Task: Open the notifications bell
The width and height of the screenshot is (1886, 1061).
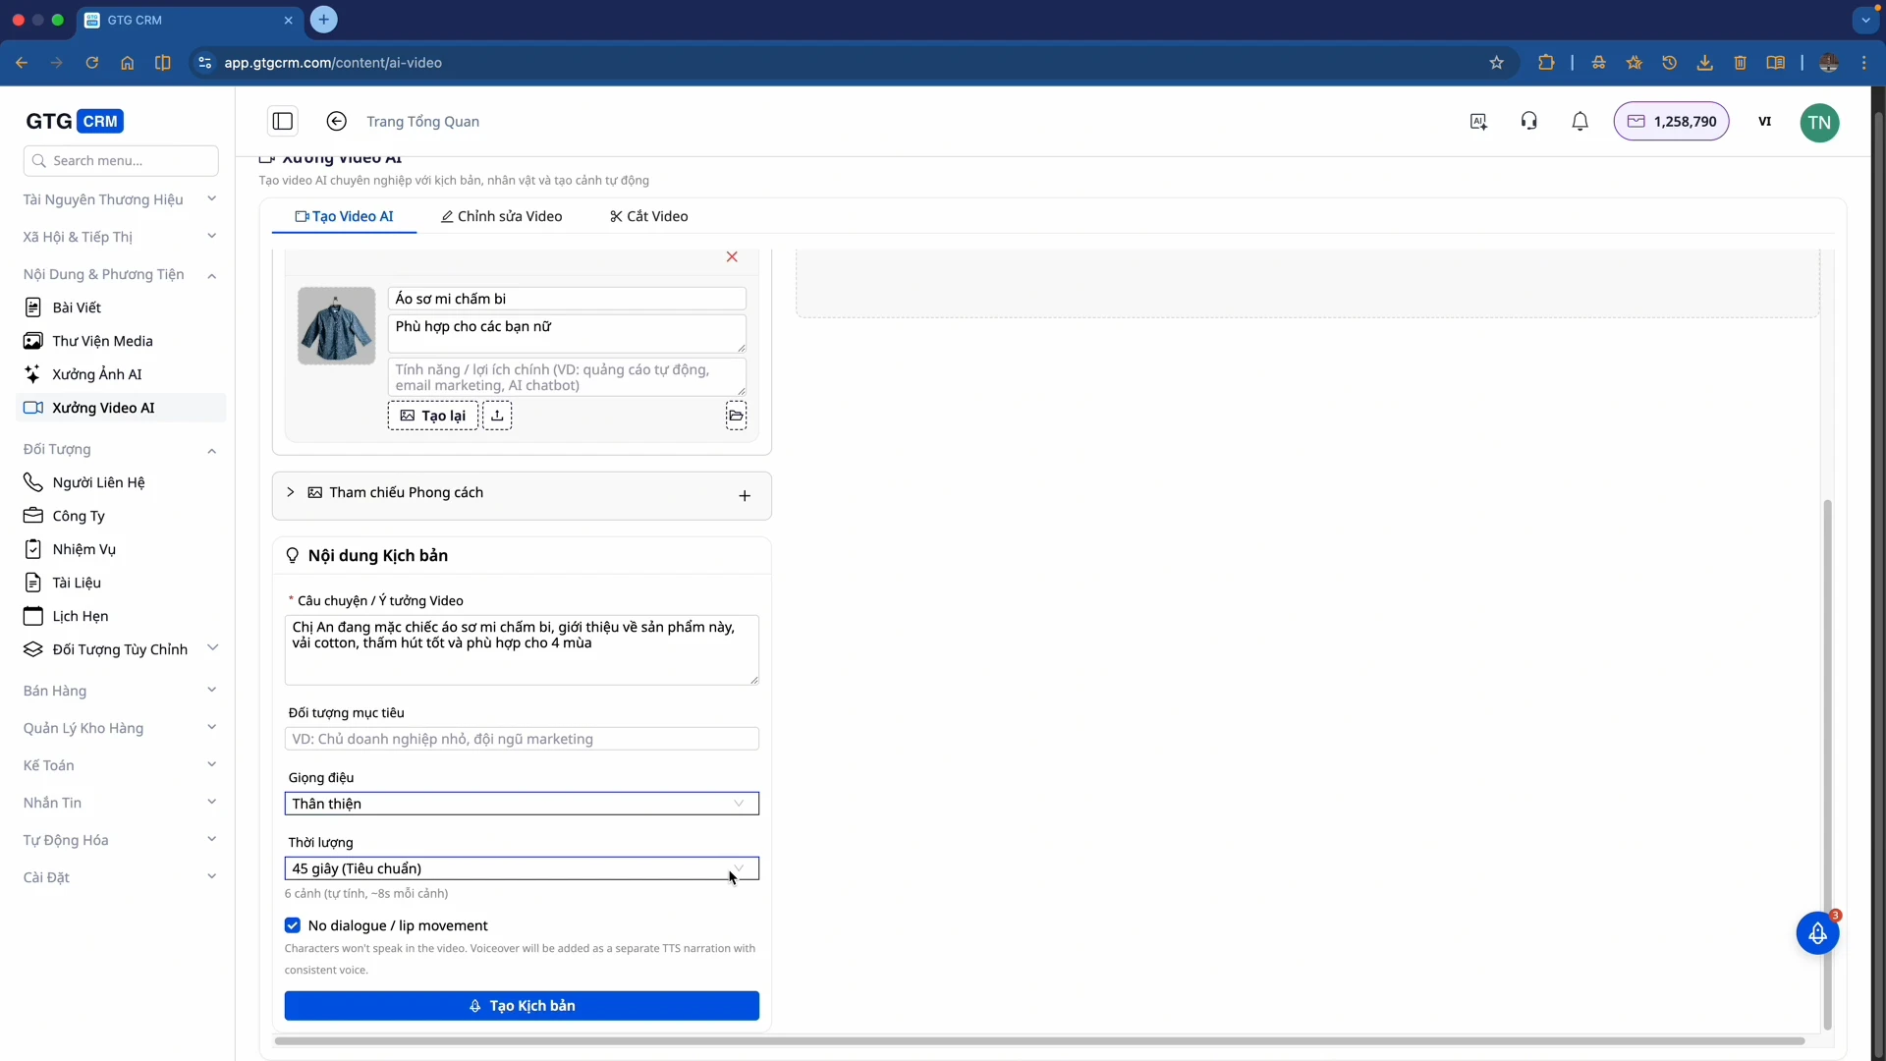Action: pyautogui.click(x=1580, y=121)
